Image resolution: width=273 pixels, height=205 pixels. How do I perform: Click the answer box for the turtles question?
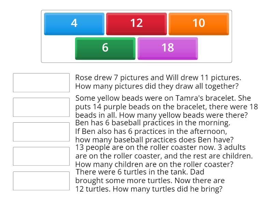[41, 181]
